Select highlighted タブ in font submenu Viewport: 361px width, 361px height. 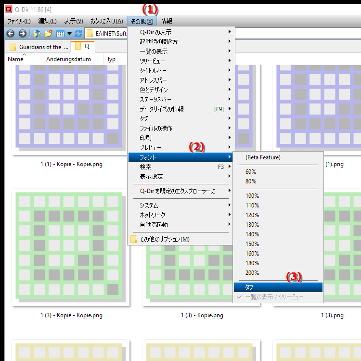pos(278,287)
